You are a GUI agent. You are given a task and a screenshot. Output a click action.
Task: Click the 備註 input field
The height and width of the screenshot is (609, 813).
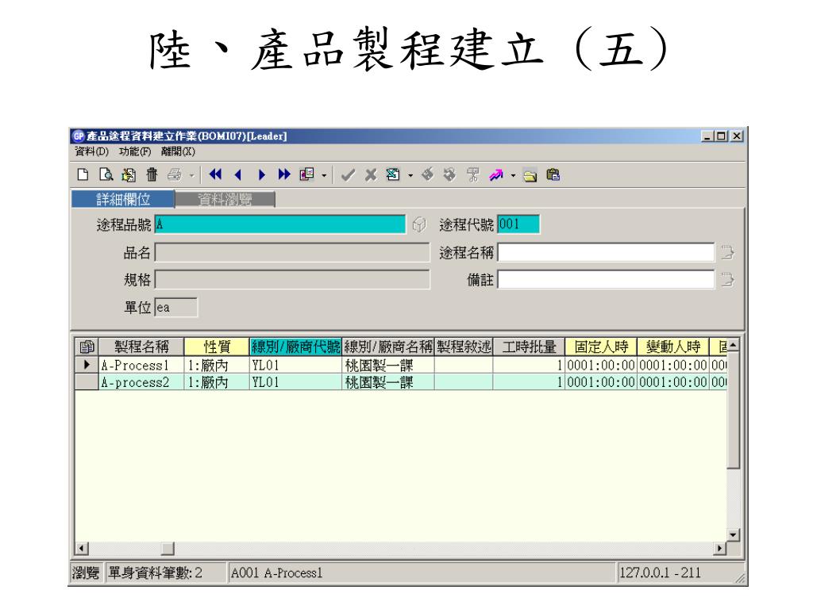pos(606,280)
